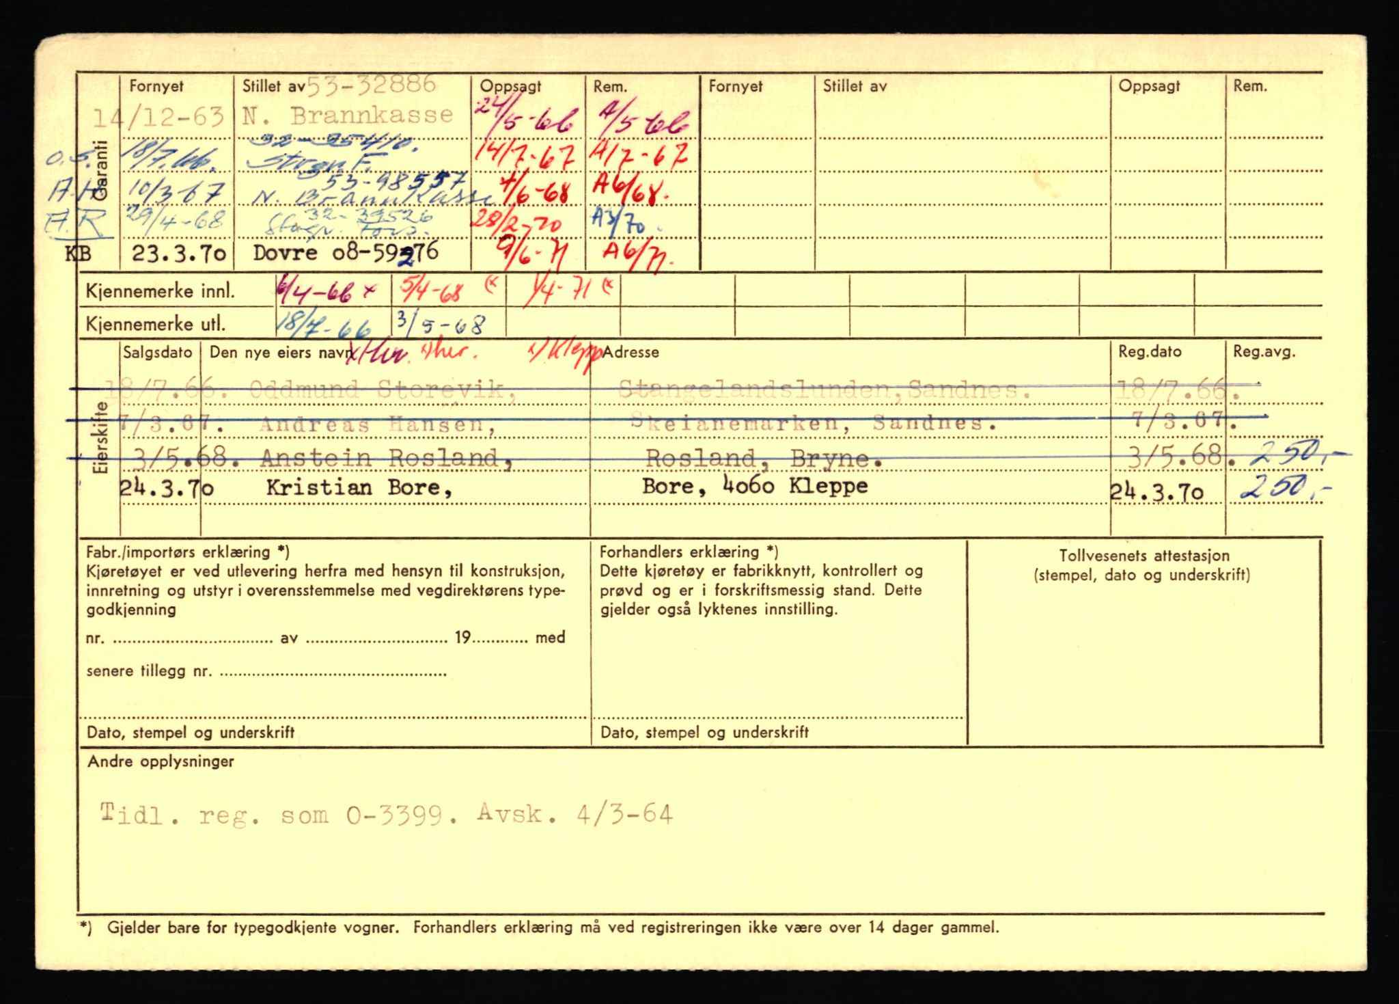Image resolution: width=1399 pixels, height=1004 pixels.
Task: Select the address 'Rosland, Bryne.'
Action: (x=764, y=457)
